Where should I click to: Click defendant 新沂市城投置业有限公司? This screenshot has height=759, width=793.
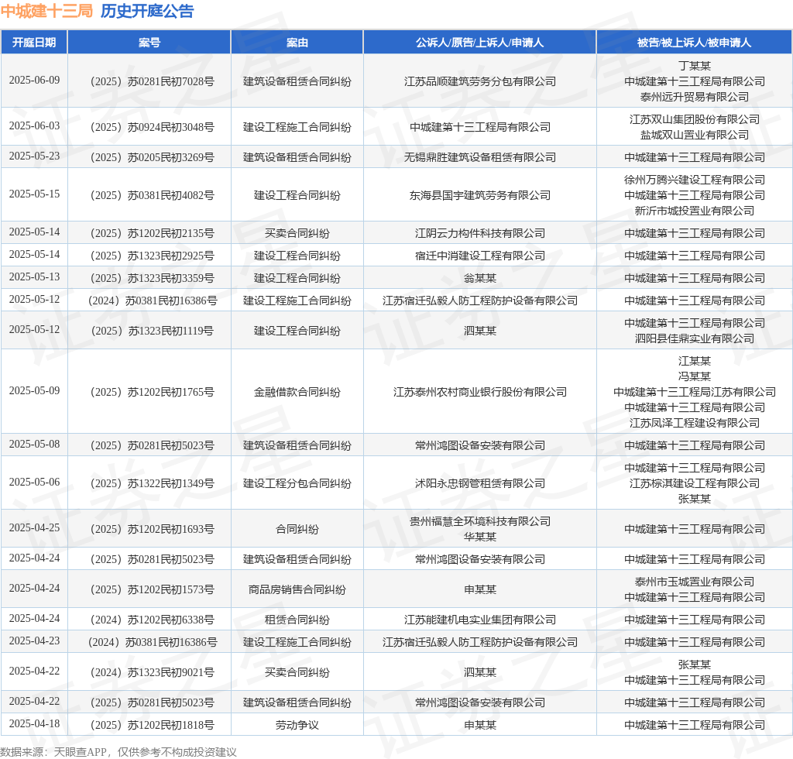click(x=695, y=211)
